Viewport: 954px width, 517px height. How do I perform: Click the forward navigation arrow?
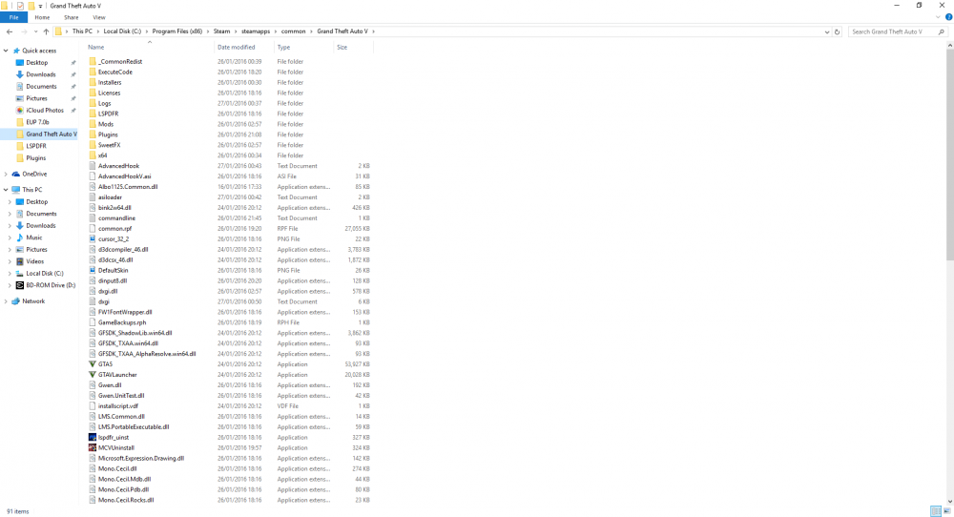click(25, 31)
